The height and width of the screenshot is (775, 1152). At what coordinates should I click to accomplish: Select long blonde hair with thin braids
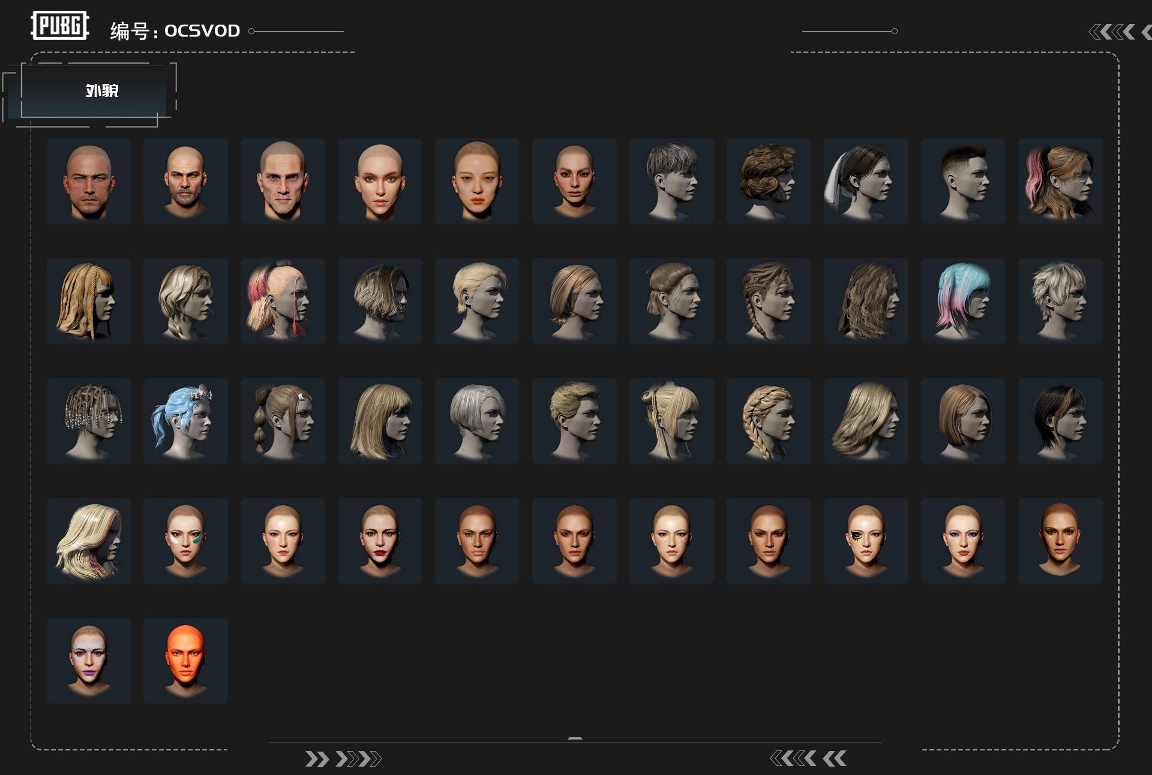89,301
